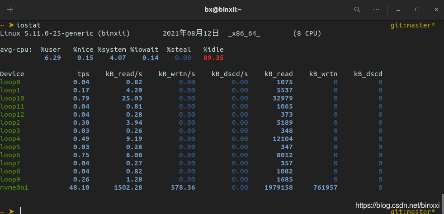This screenshot has height=214, width=444.
Task: Click the loop5 device name
Action: point(10,147)
